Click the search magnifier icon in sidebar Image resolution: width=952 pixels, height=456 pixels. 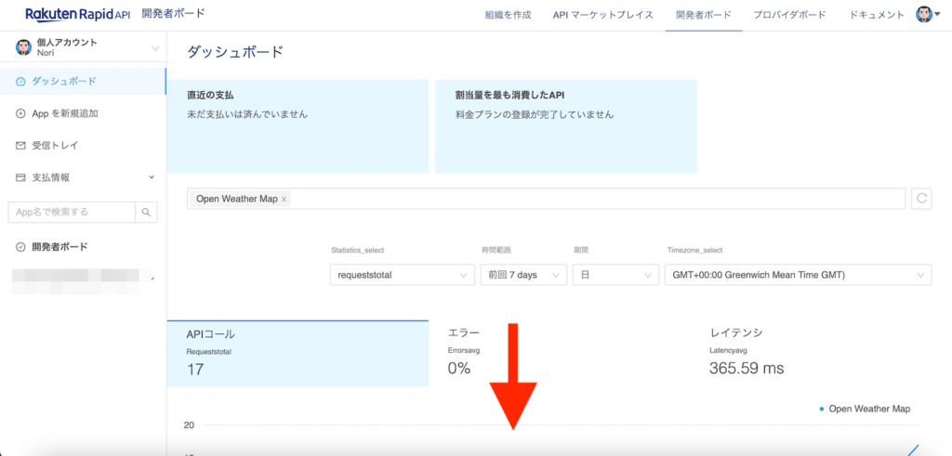point(147,212)
